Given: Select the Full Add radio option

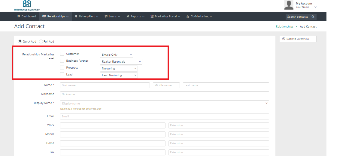Looking at the screenshot, I should click(41, 42).
